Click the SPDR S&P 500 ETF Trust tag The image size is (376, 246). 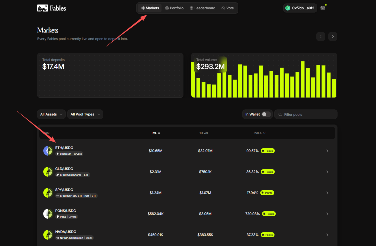[76, 196]
